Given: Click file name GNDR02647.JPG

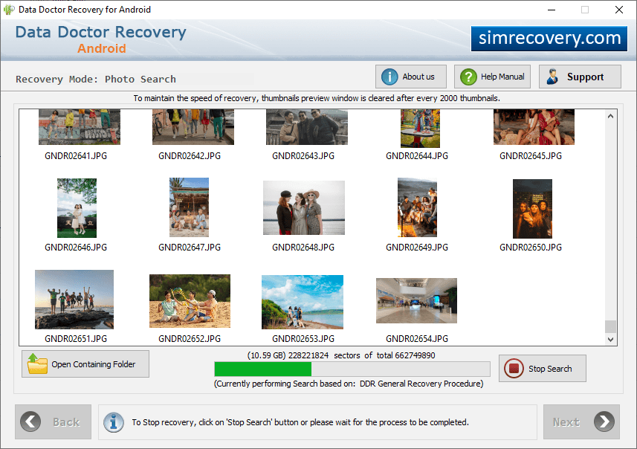Looking at the screenshot, I should click(x=190, y=248).
